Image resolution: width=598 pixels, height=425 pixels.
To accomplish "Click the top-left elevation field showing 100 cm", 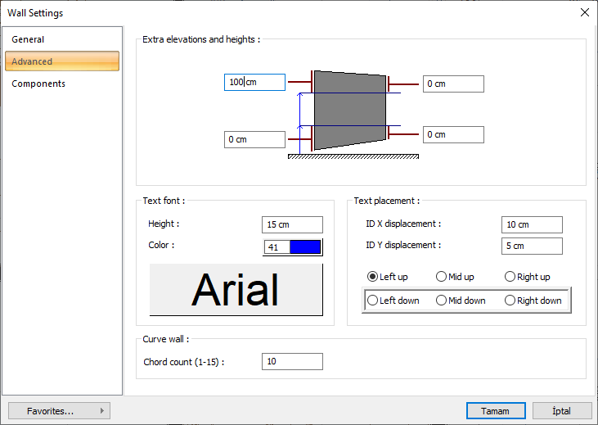I will tap(254, 83).
